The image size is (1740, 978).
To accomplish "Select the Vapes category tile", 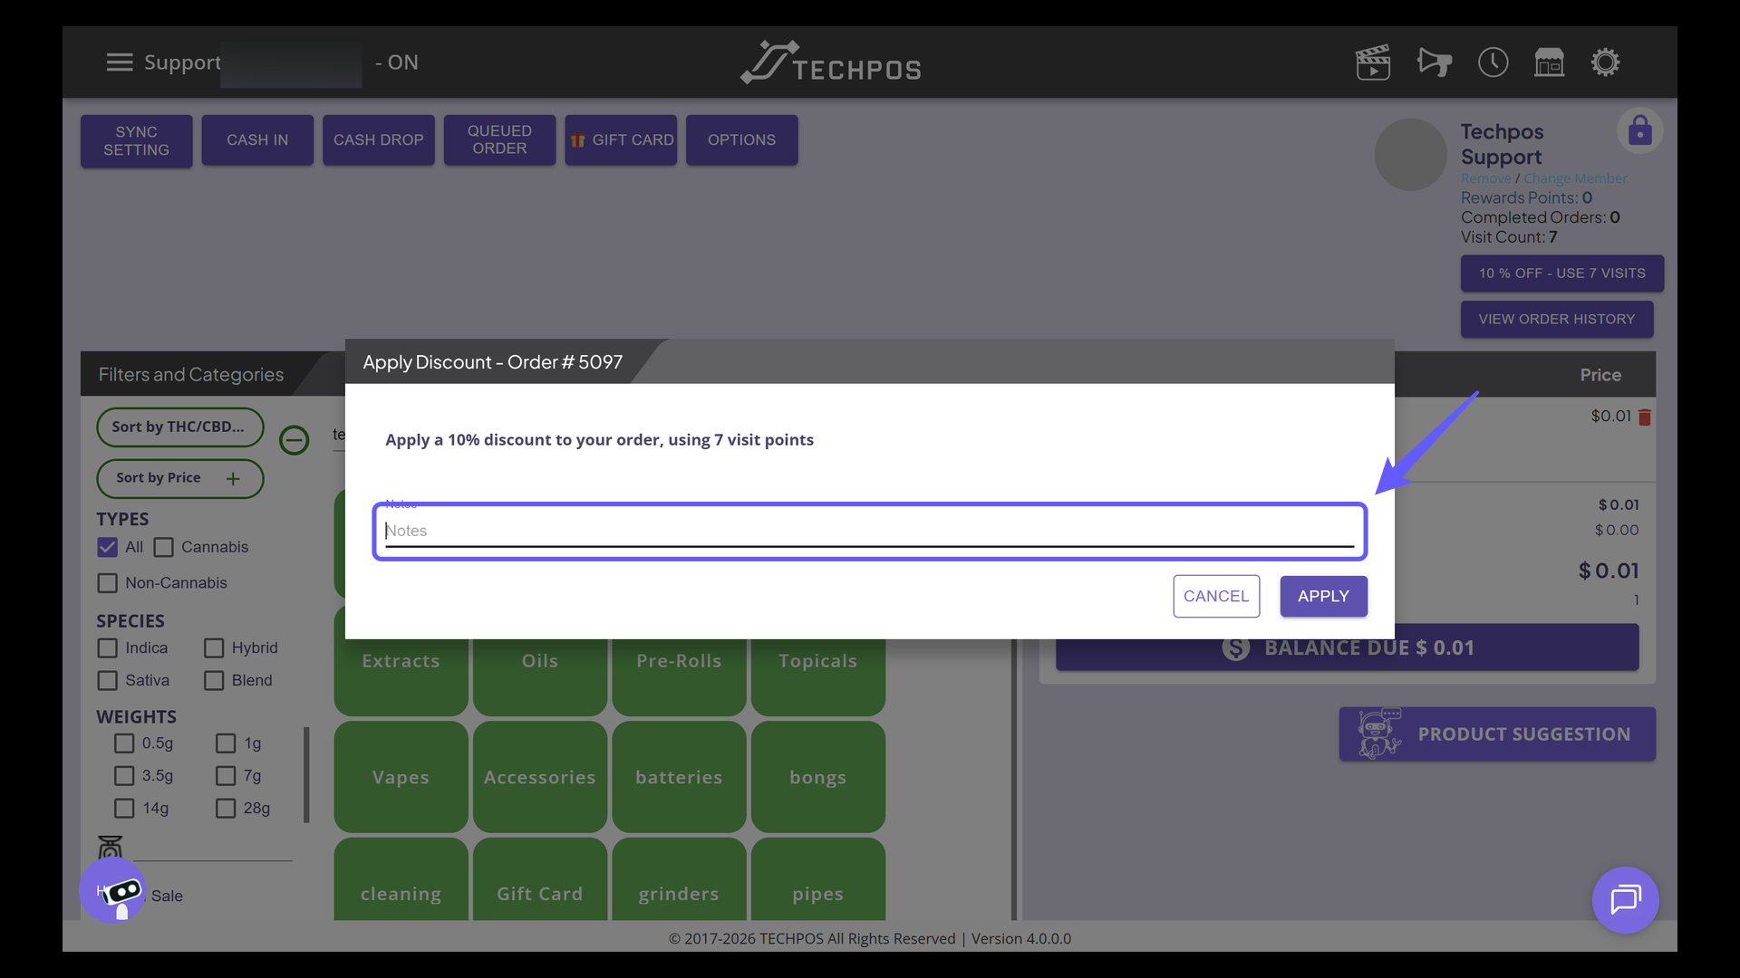I will coord(401,777).
